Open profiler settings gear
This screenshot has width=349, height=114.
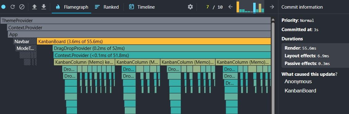click(190, 7)
